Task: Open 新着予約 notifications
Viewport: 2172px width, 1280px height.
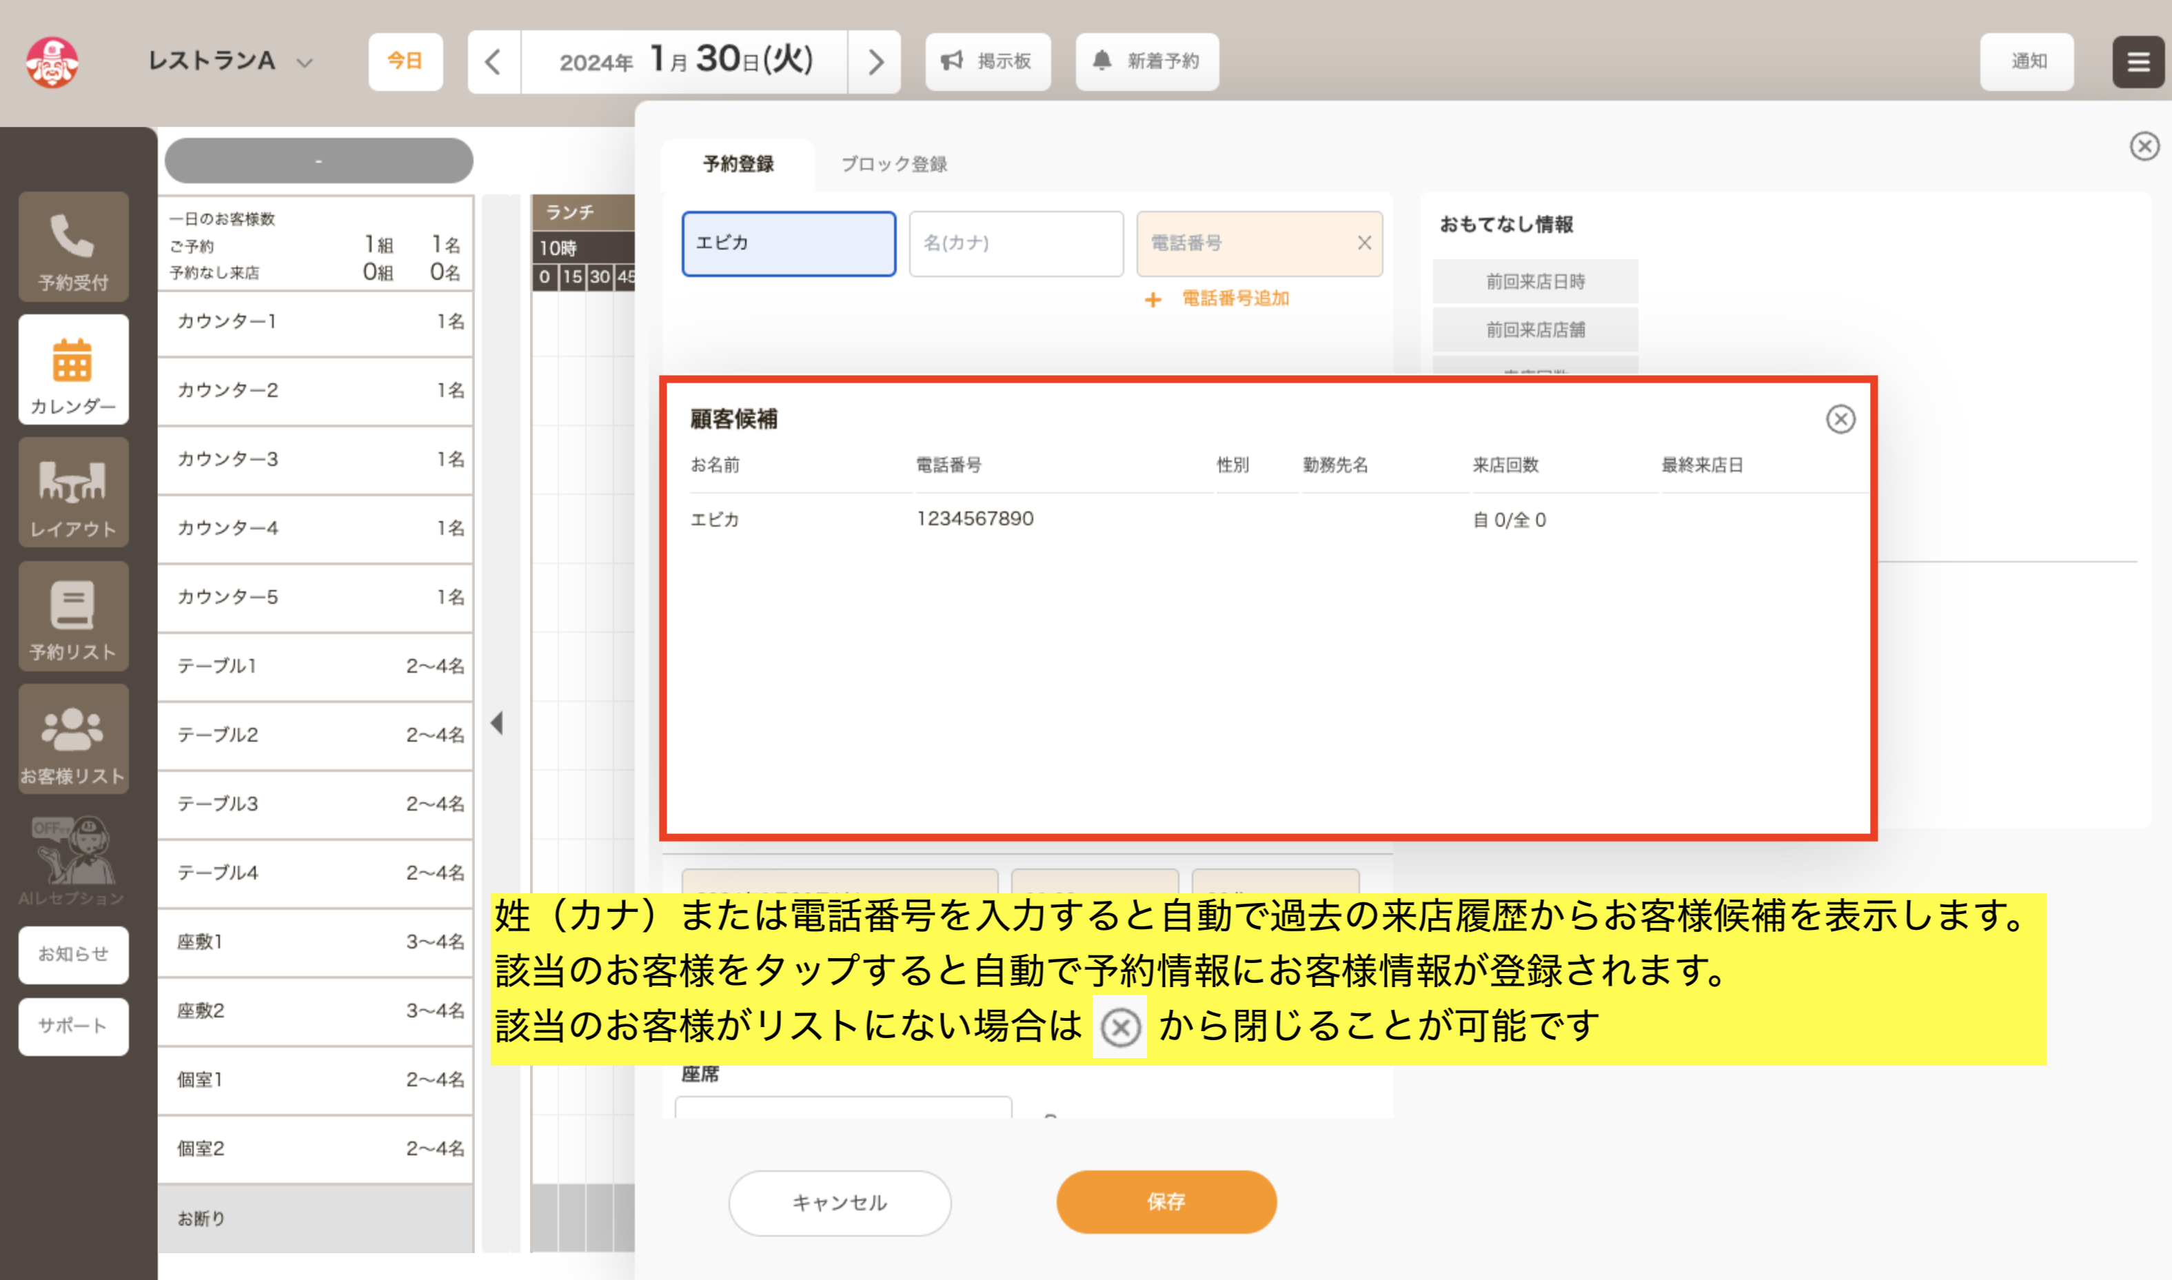Action: point(1146,61)
